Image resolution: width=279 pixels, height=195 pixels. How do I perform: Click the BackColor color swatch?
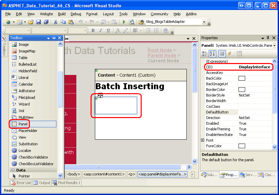click(x=242, y=78)
